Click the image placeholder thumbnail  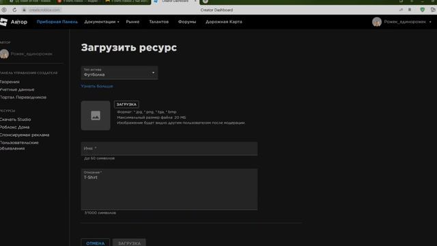96,115
